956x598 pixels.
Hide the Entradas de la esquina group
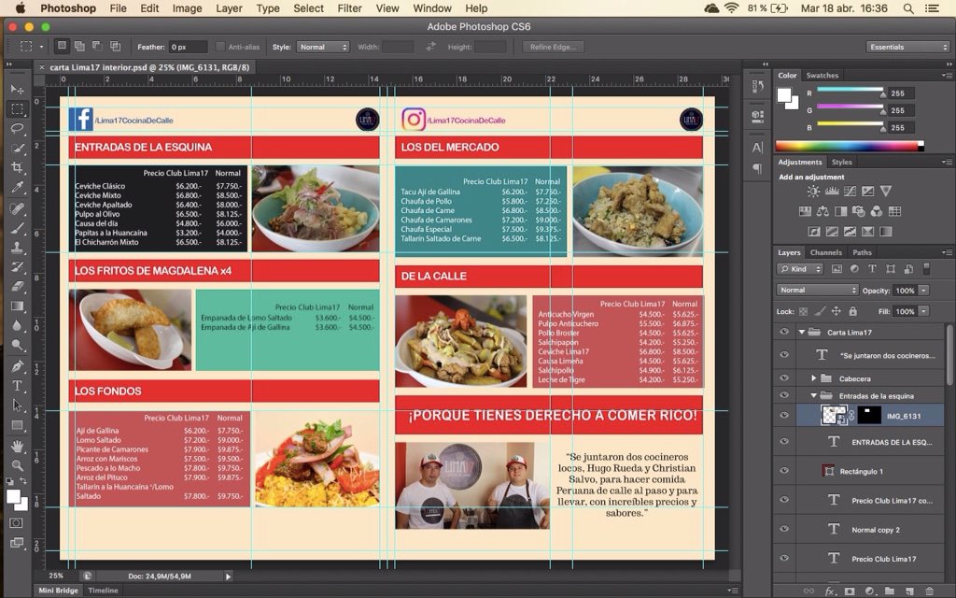pos(784,395)
